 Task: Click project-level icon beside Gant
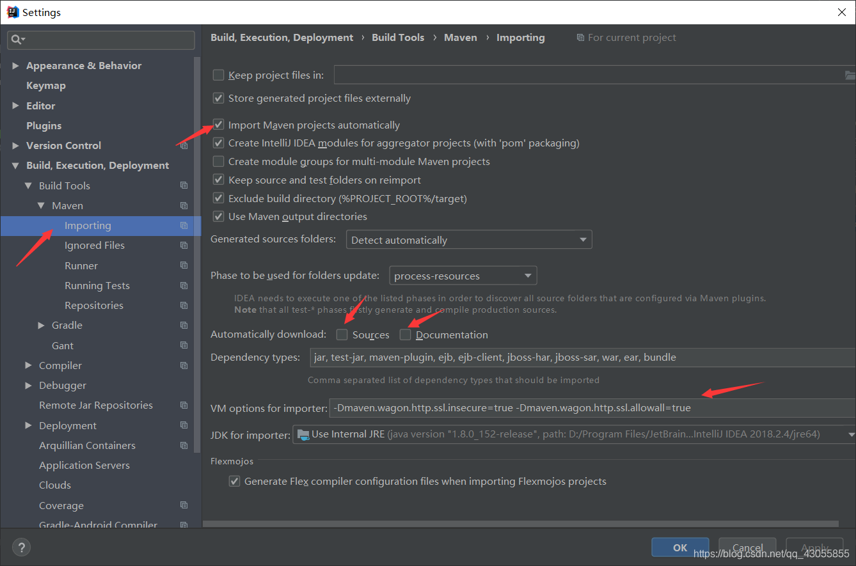click(x=184, y=345)
